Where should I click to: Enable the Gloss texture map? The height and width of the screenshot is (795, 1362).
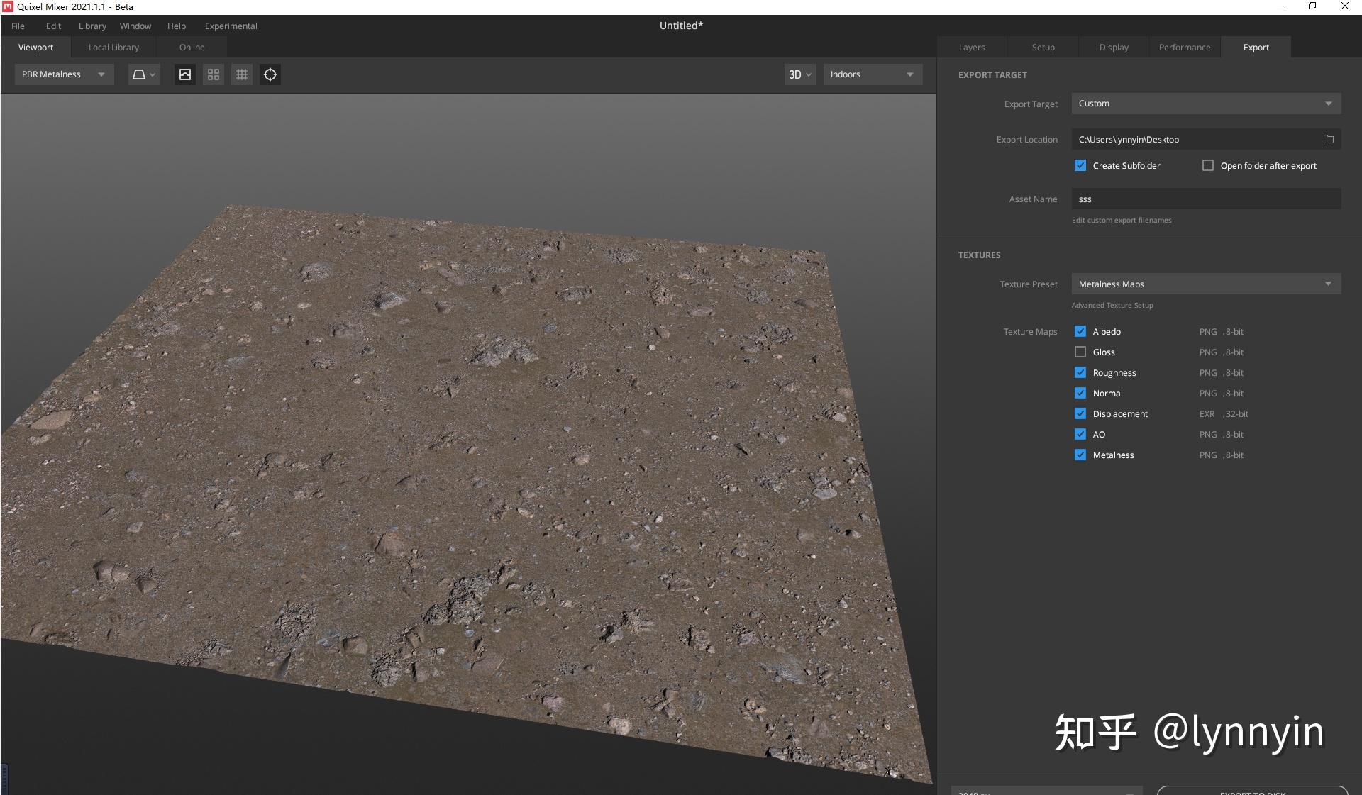[x=1080, y=352]
